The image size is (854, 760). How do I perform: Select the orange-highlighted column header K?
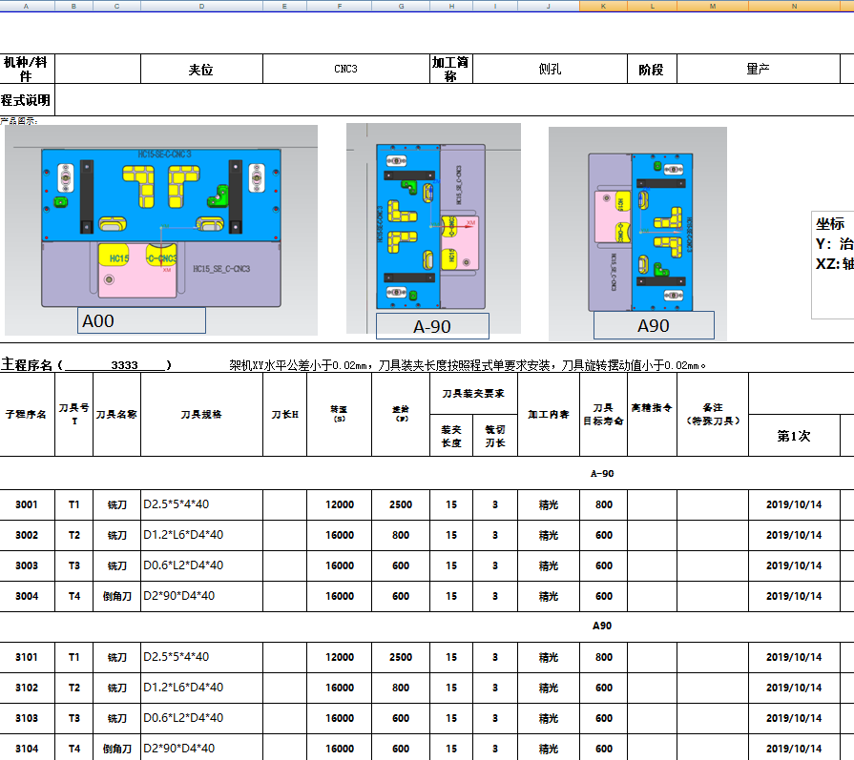604,6
